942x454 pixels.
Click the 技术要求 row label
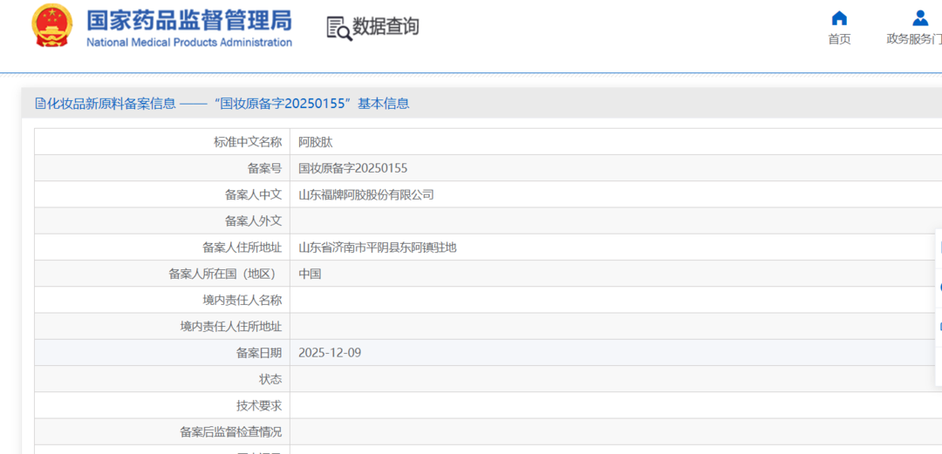tap(259, 405)
